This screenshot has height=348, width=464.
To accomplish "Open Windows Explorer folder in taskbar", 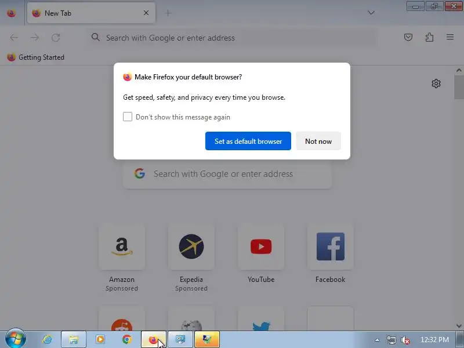I will point(74,339).
